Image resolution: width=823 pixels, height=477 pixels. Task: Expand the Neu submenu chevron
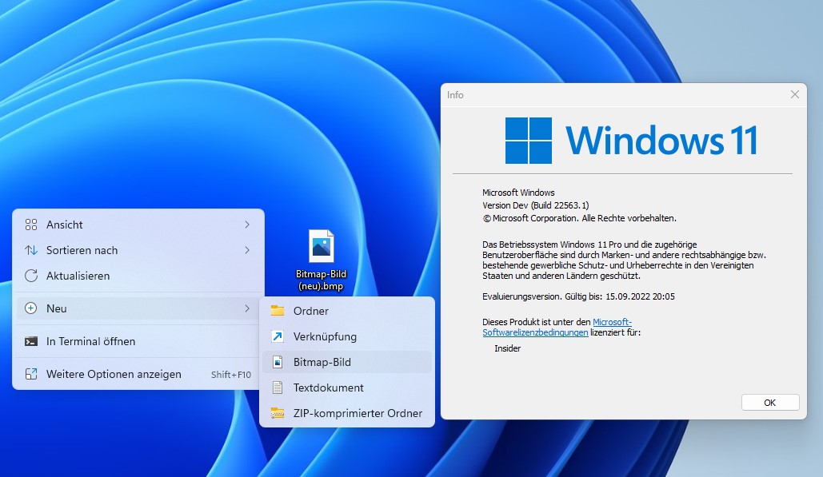(246, 308)
